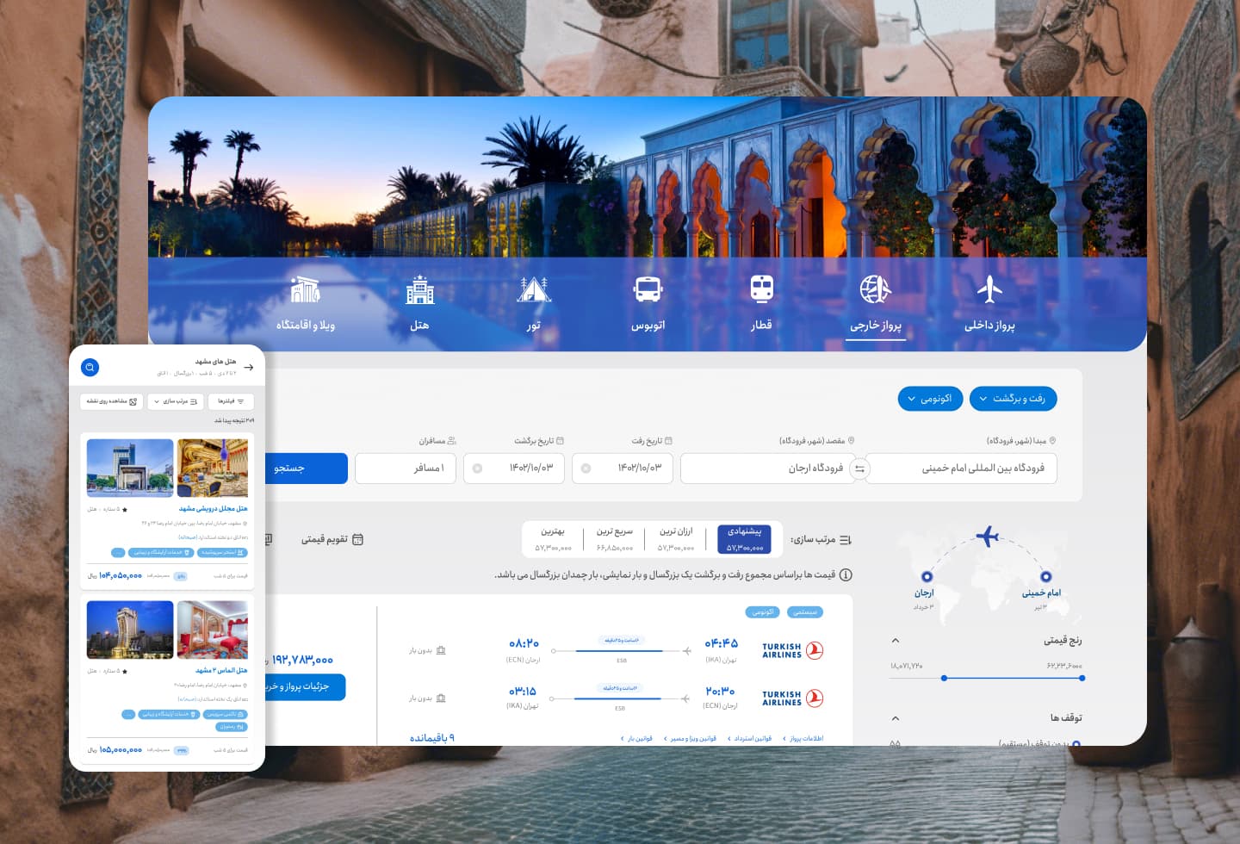Screen dimensions: 1240x844
Task: Select the hotel building icon
Action: pyautogui.click(x=419, y=289)
